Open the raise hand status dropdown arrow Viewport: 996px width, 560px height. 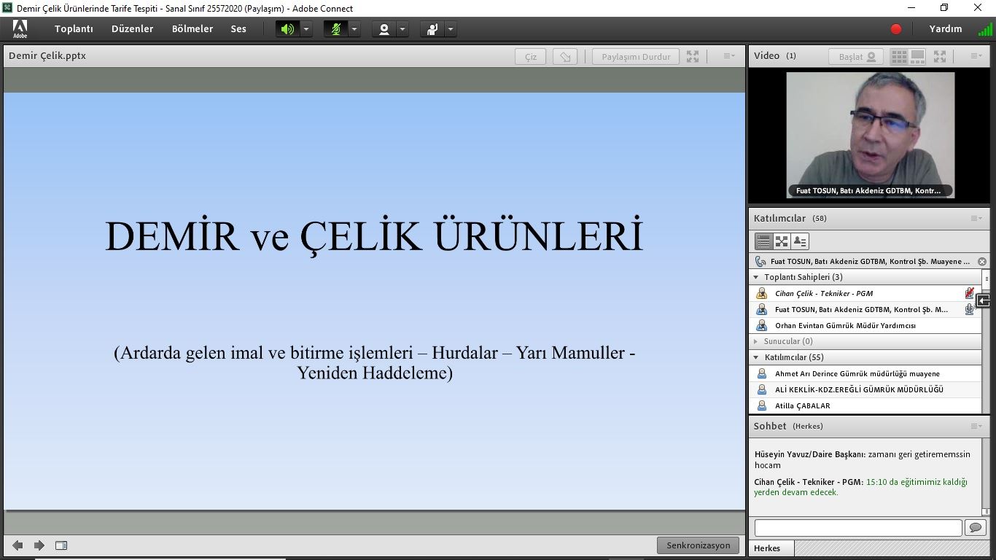pos(451,29)
